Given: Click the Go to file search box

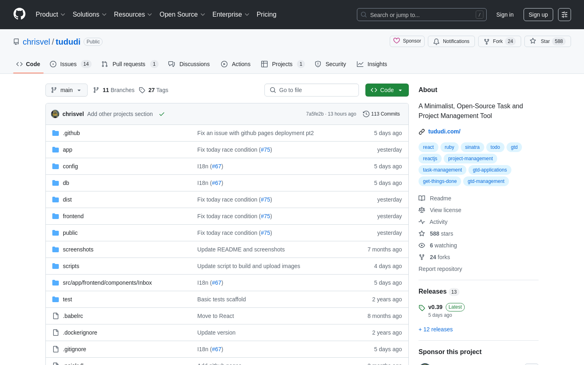Looking at the screenshot, I should click(311, 90).
